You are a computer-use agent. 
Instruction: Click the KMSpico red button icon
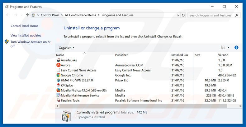(58, 85)
